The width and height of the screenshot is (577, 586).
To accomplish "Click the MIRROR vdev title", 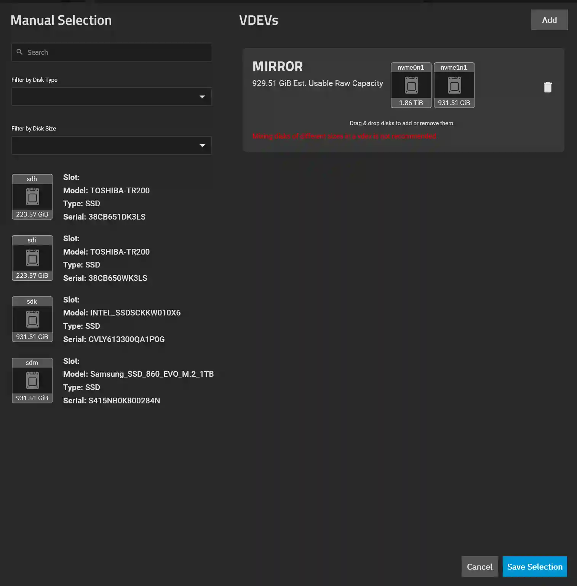I will (278, 66).
